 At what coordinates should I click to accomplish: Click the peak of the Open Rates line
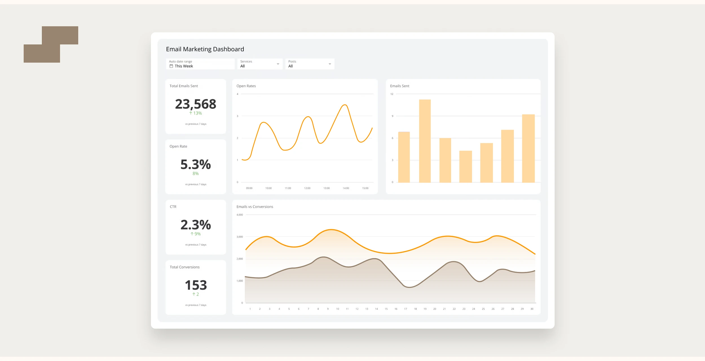[x=345, y=105]
